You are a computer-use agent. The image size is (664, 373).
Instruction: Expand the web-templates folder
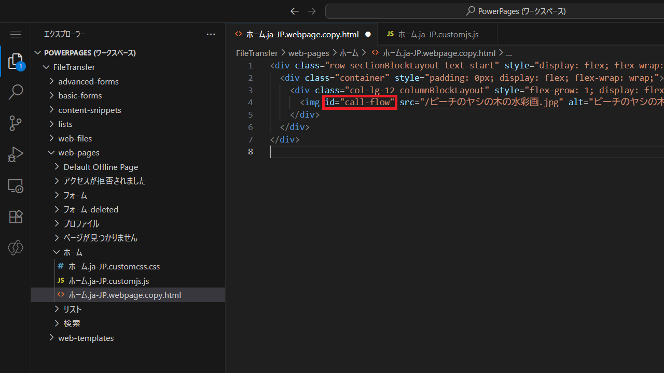pyautogui.click(x=86, y=338)
